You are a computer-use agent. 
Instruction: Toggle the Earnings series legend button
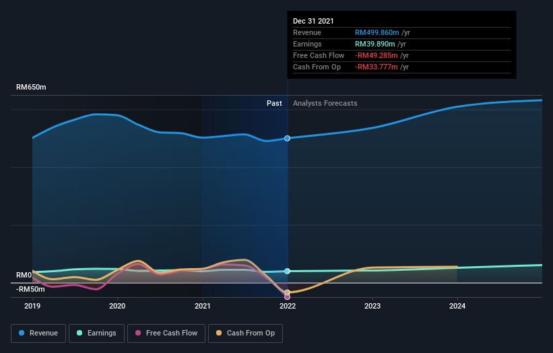[x=96, y=333]
